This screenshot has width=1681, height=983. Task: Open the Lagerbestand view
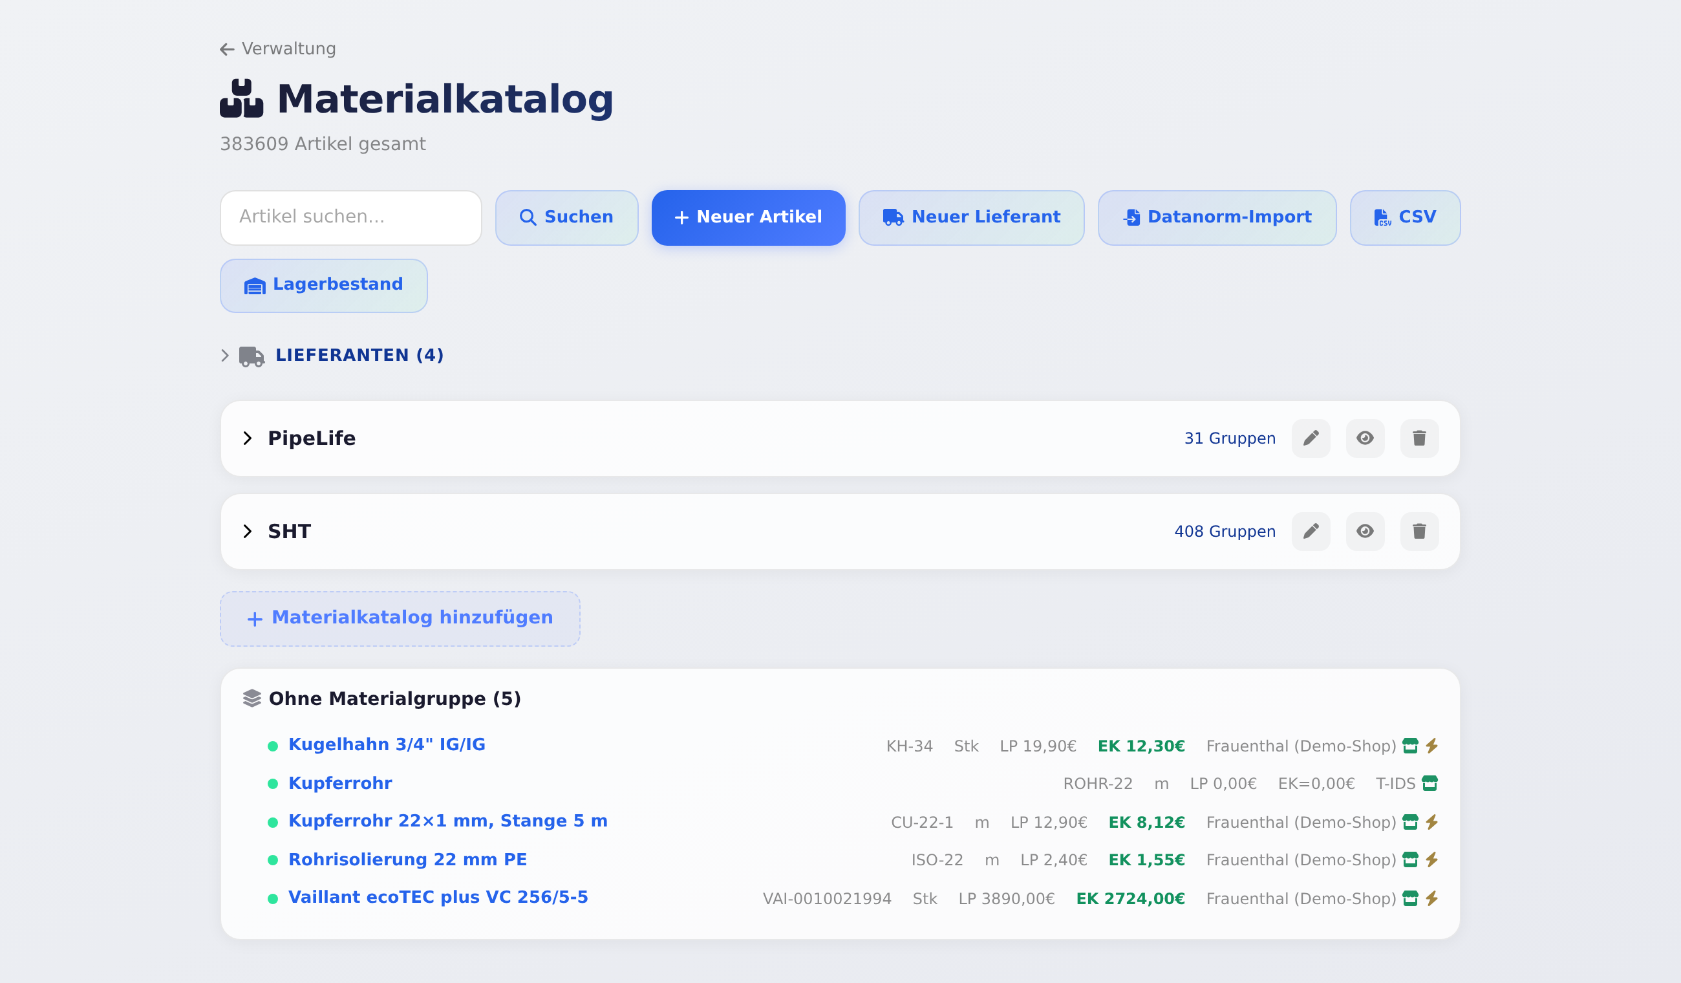[x=323, y=286]
